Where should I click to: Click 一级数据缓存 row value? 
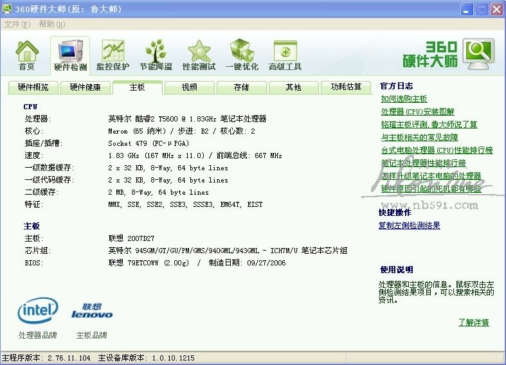click(168, 168)
